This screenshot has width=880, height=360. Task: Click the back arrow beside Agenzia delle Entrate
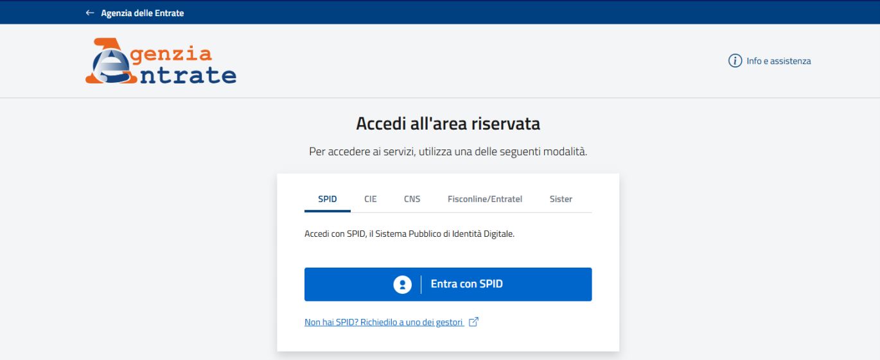coord(89,13)
